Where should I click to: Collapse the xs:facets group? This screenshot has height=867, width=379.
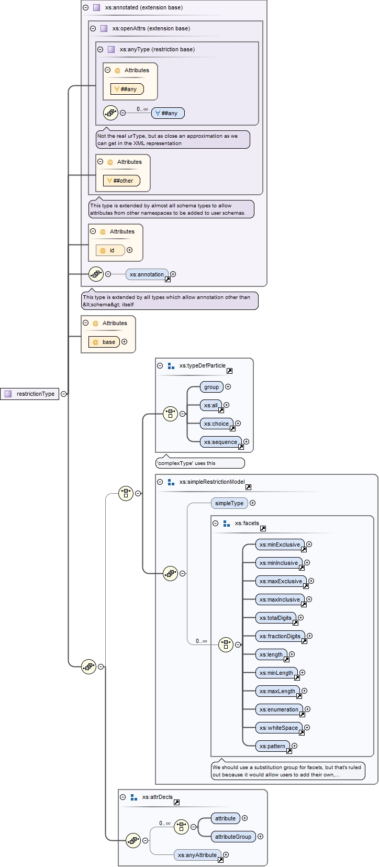point(216,523)
